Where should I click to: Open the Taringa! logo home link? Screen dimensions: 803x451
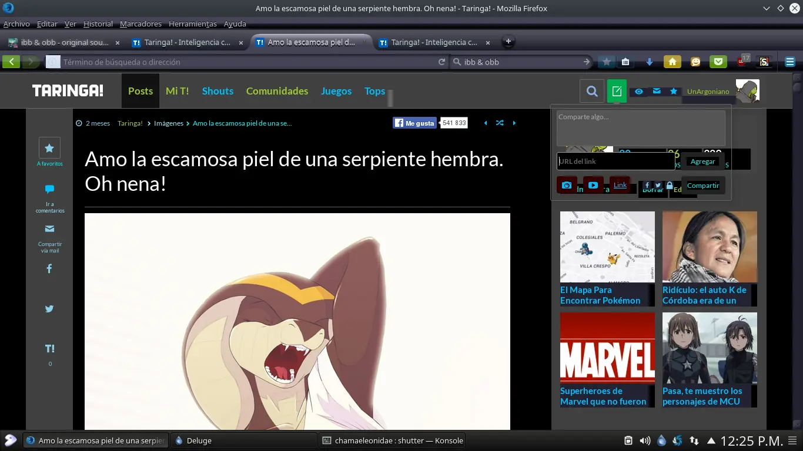(x=68, y=91)
